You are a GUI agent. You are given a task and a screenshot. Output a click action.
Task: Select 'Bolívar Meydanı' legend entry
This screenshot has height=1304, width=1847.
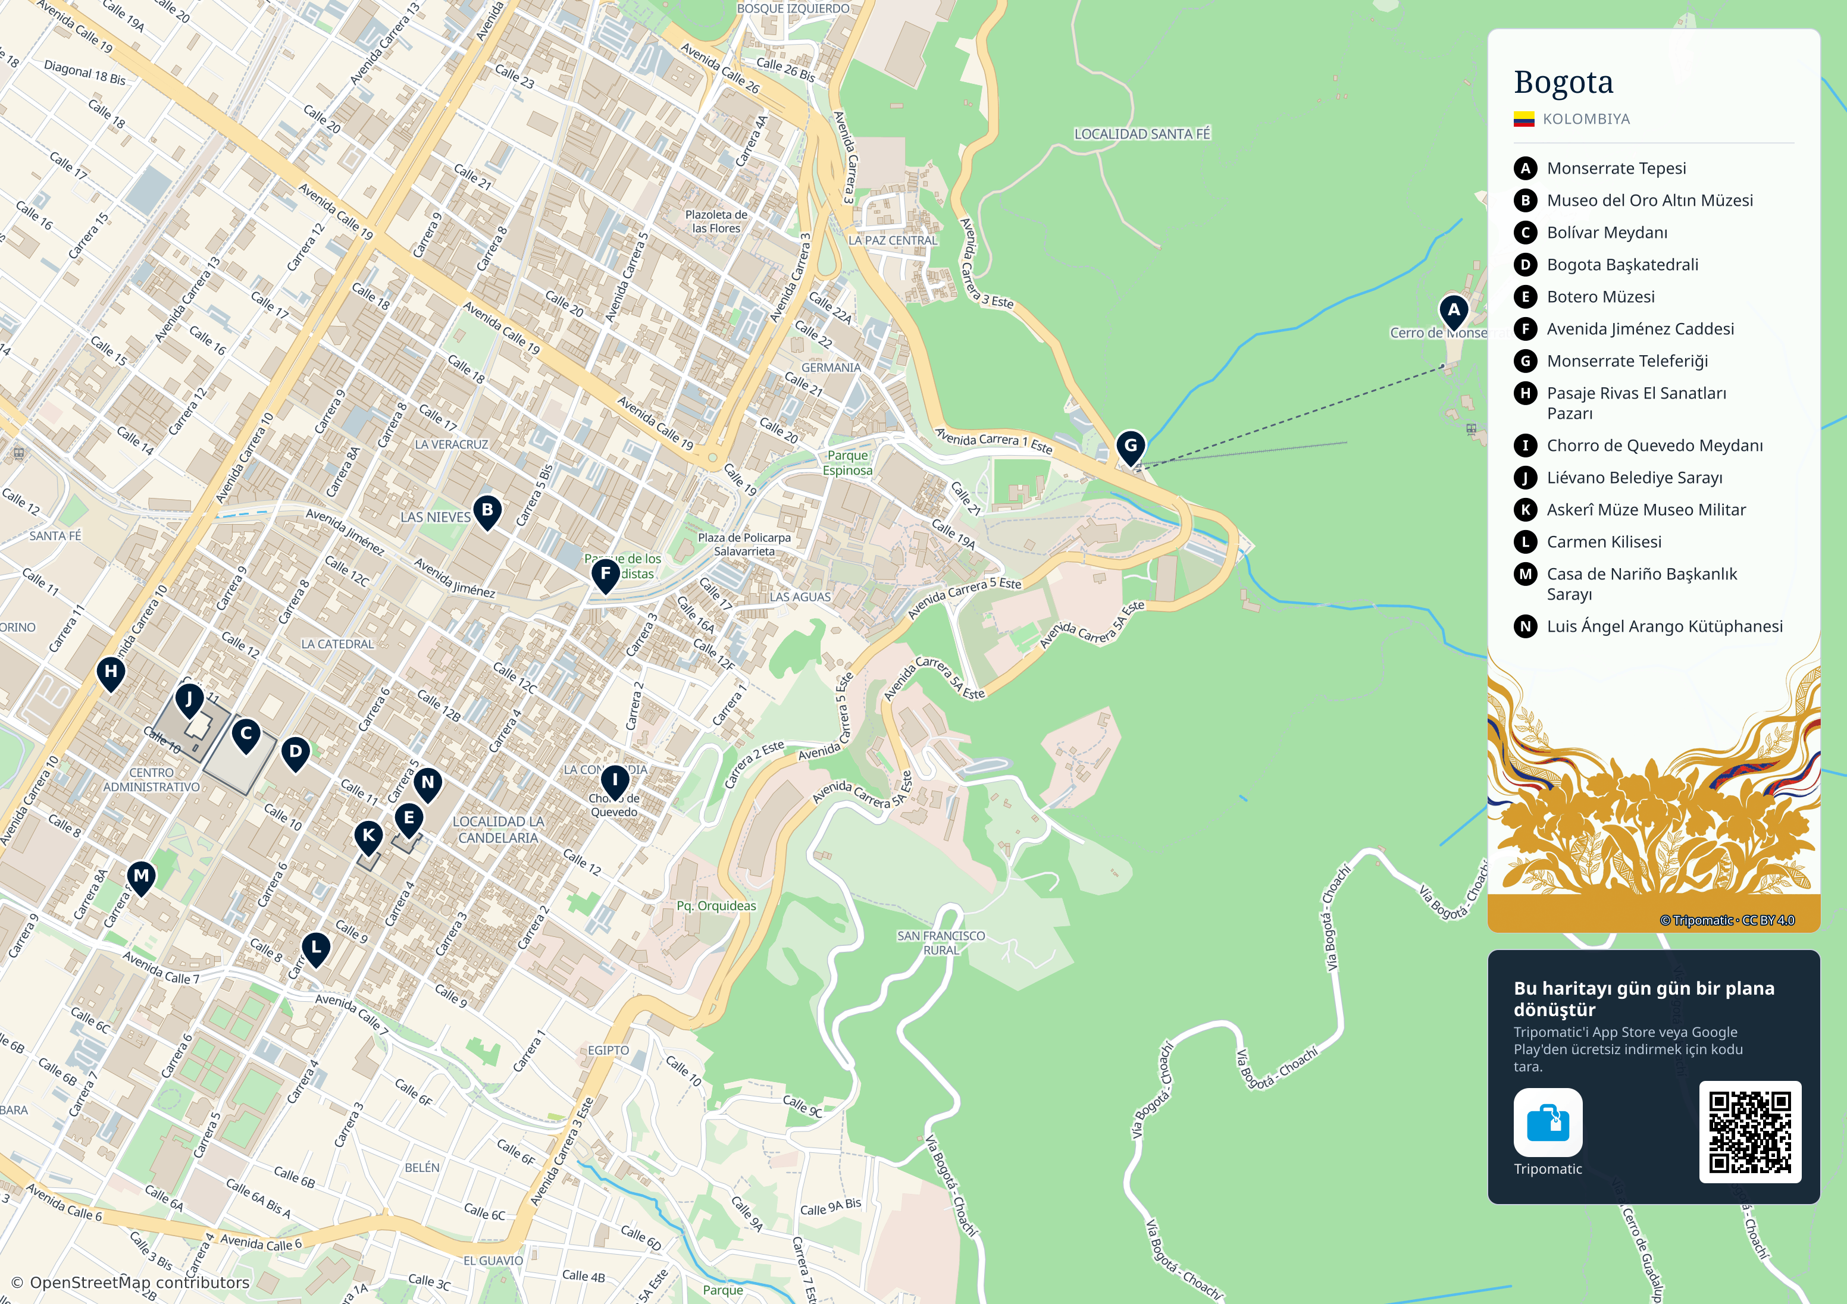coord(1607,233)
